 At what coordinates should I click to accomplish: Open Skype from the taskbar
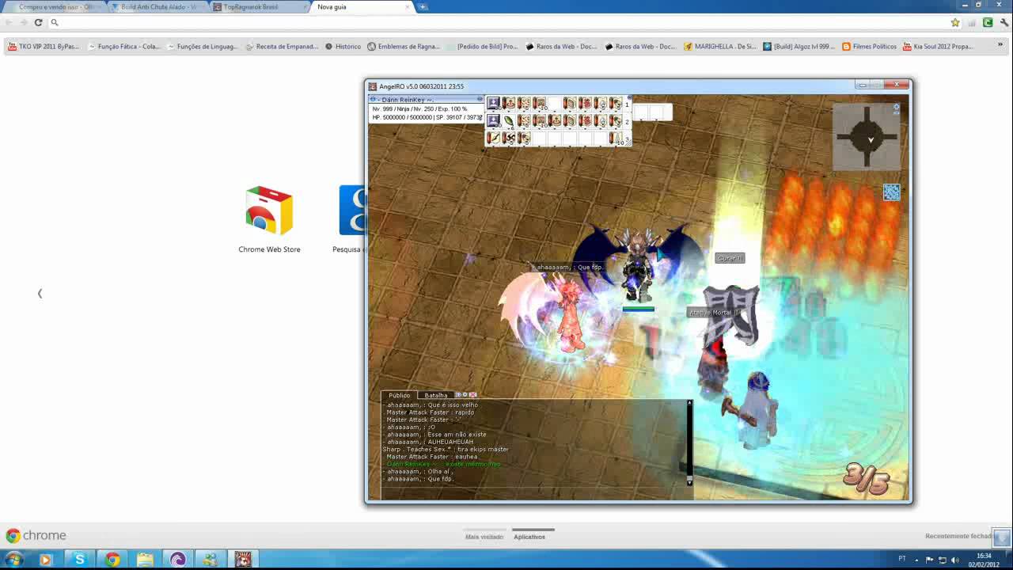[x=79, y=560]
